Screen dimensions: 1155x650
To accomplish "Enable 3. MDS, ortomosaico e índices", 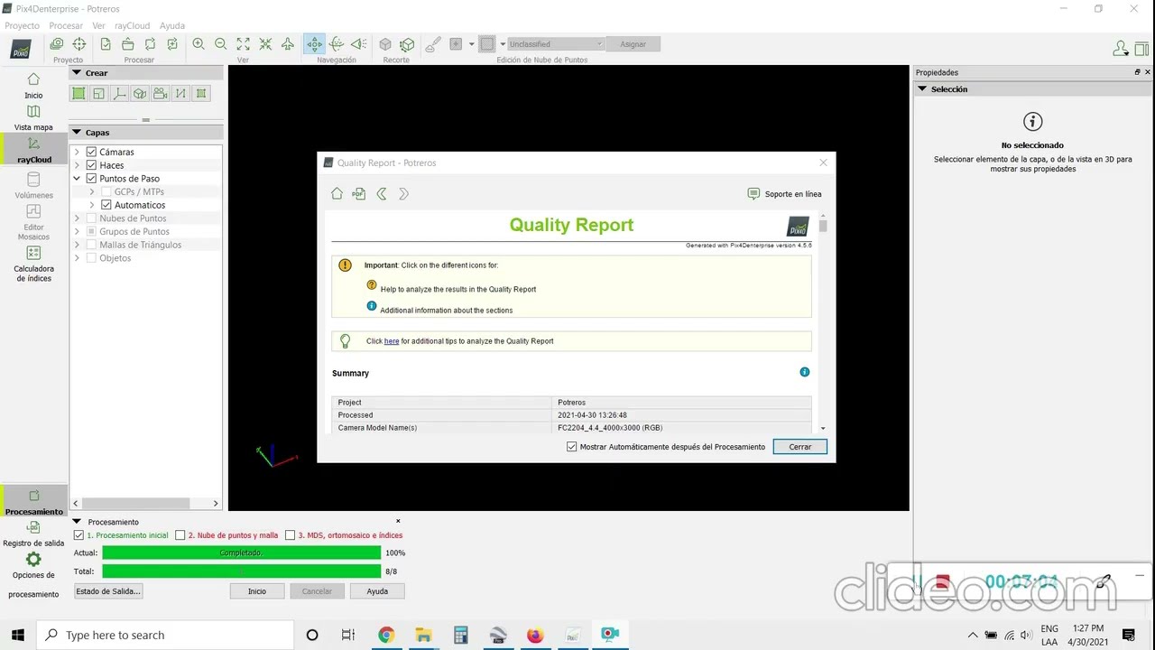I will point(291,535).
